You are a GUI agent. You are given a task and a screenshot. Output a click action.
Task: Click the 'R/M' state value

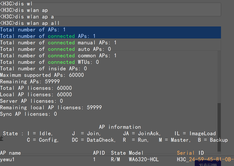115,159
